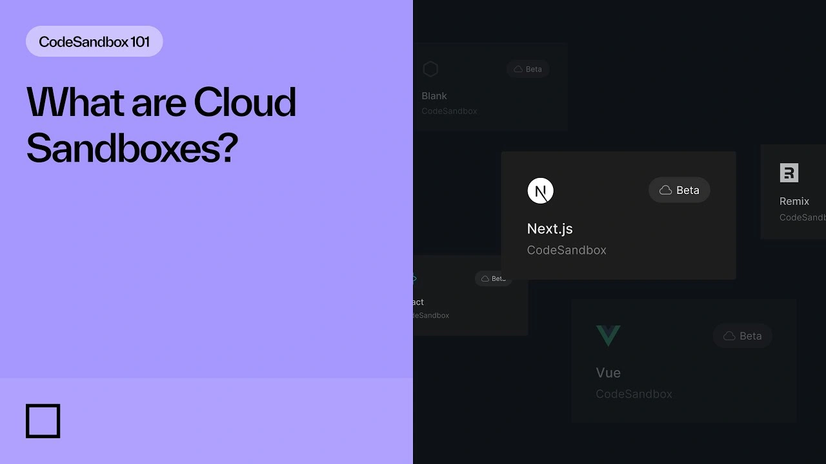Click the cloud icon in Blank Beta badge
This screenshot has width=826, height=464.
(518, 69)
